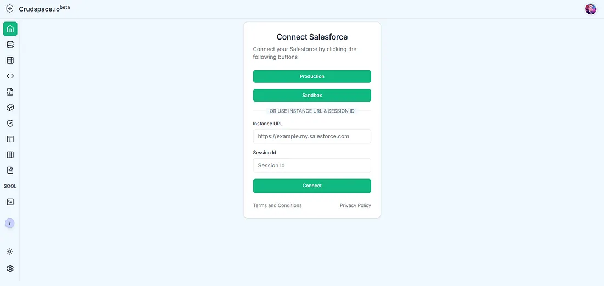Open settings with the gear icon
This screenshot has width=604, height=286.
(10, 268)
